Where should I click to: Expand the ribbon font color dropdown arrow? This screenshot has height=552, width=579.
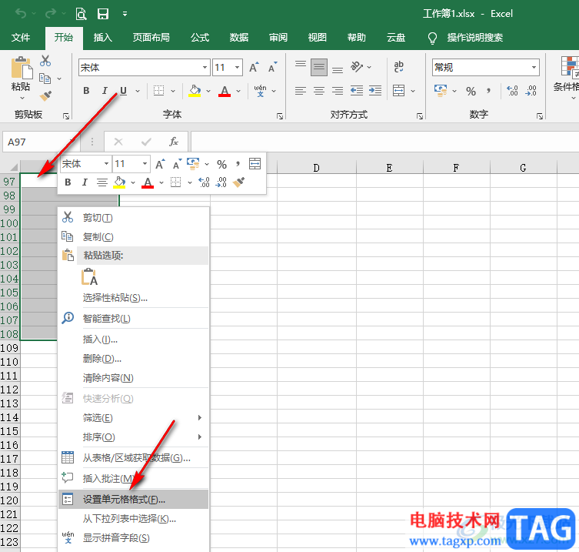click(x=238, y=91)
